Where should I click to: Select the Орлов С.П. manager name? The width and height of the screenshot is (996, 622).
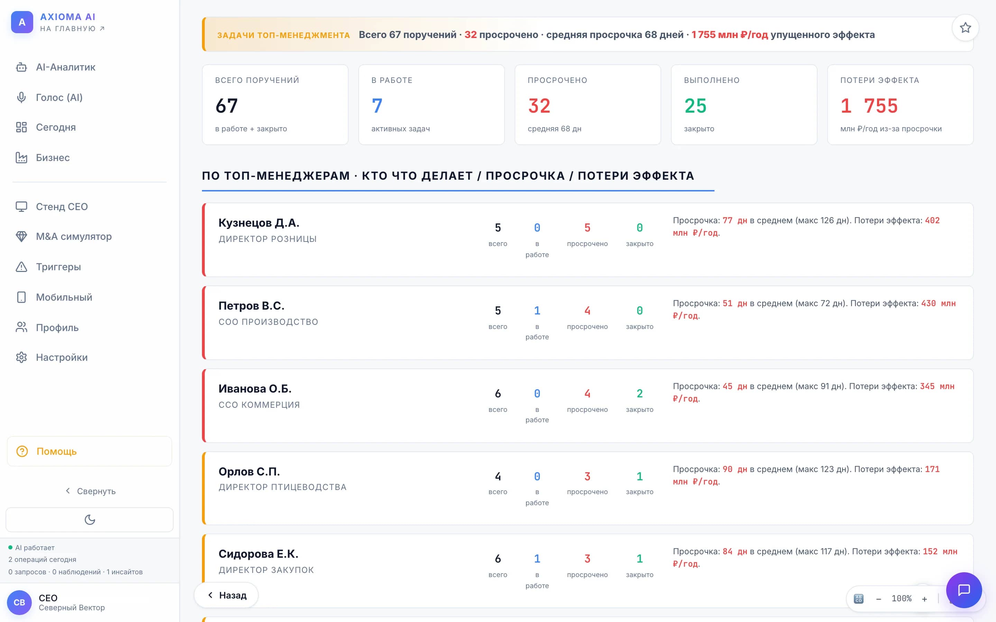(249, 471)
